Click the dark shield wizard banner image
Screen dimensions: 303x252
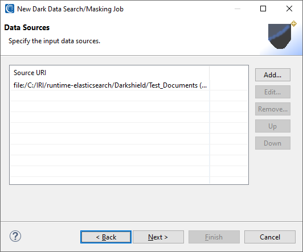tap(282, 35)
